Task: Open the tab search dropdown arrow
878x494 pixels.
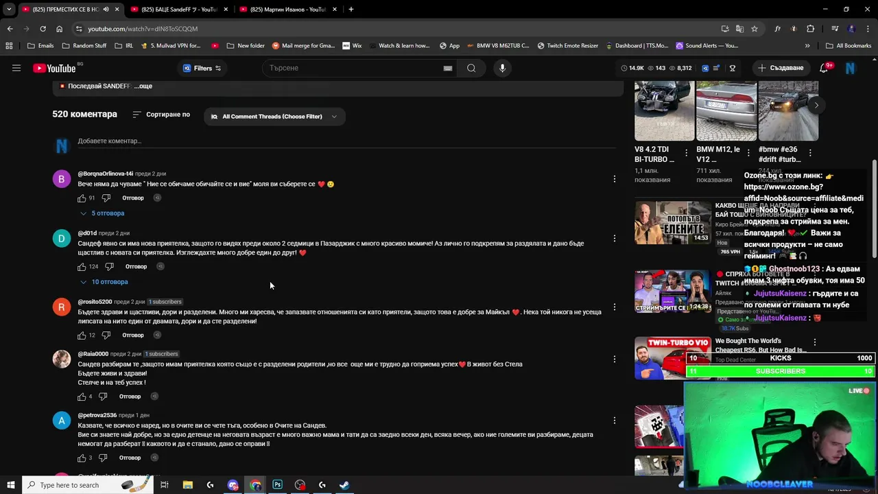Action: [9, 10]
